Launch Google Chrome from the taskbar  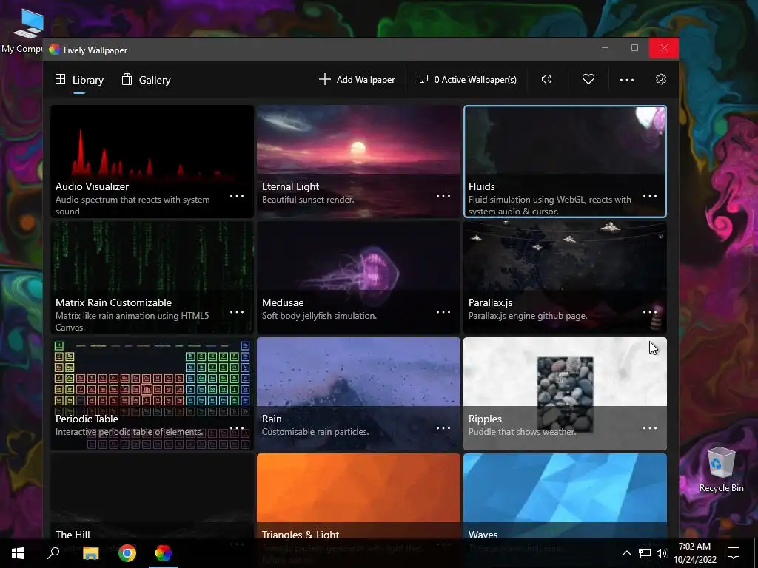coord(127,553)
